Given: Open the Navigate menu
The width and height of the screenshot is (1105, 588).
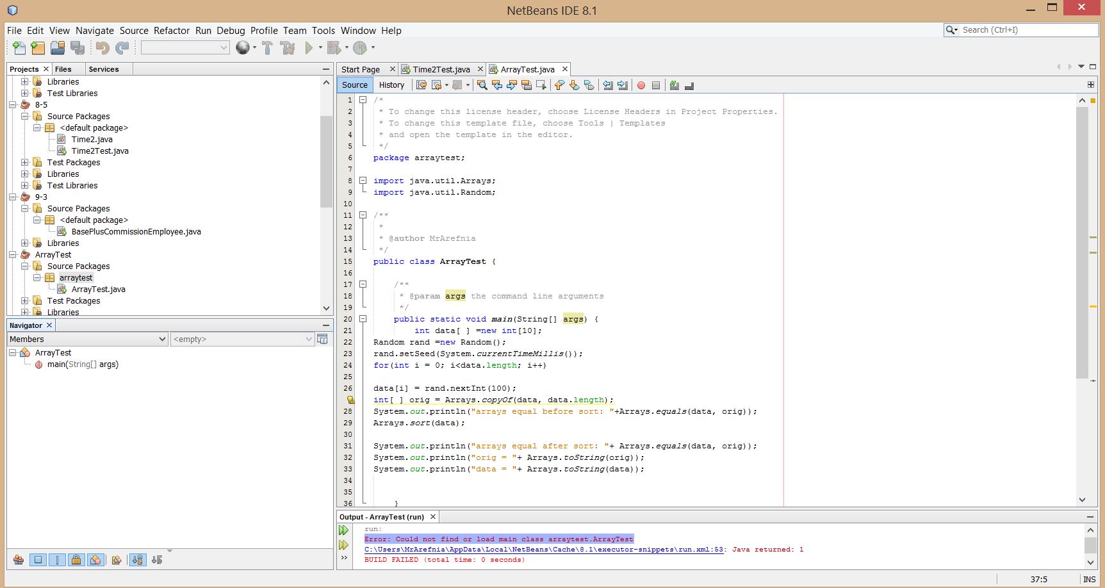Looking at the screenshot, I should [95, 31].
